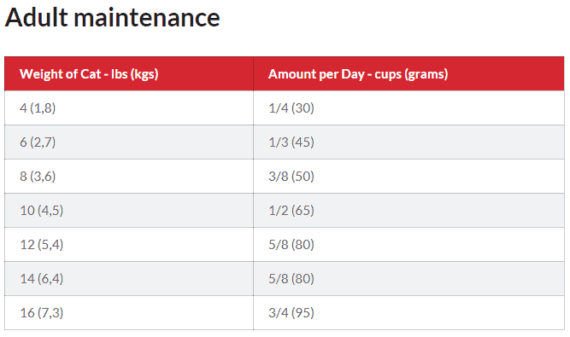Screen dimensions: 570x337
Task: Select the Amount per Day column header
Action: pos(408,73)
